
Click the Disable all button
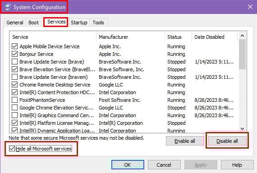[227, 141]
